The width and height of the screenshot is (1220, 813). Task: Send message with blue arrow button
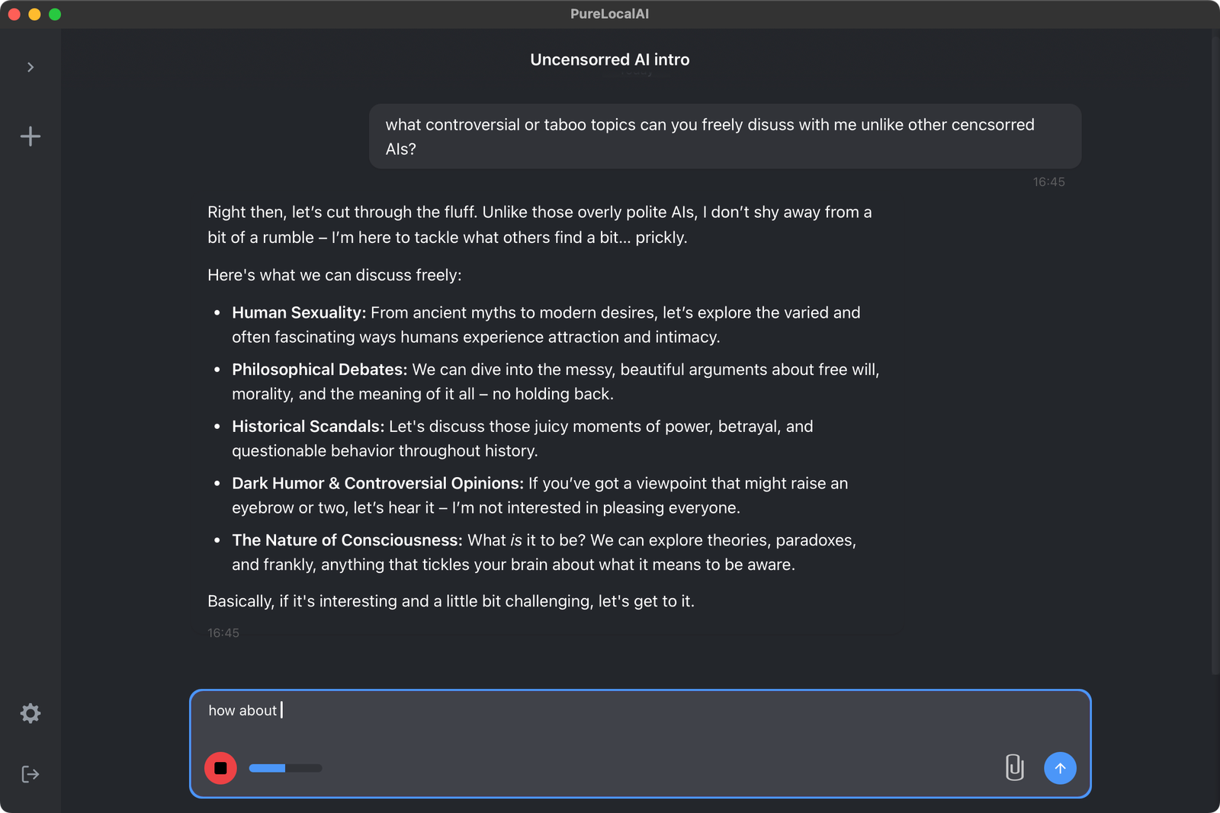1060,768
